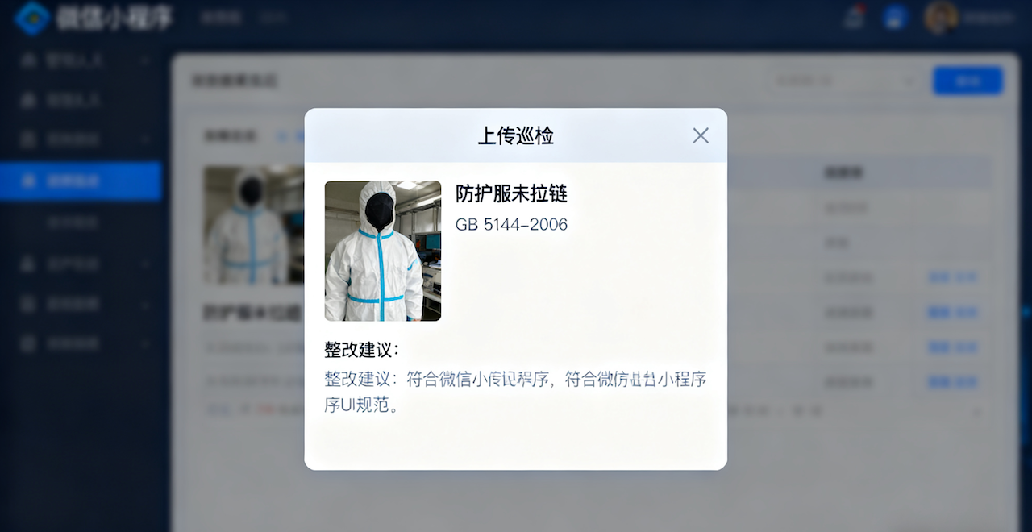
Task: Click the blue button at panel top-right
Action: tap(967, 81)
